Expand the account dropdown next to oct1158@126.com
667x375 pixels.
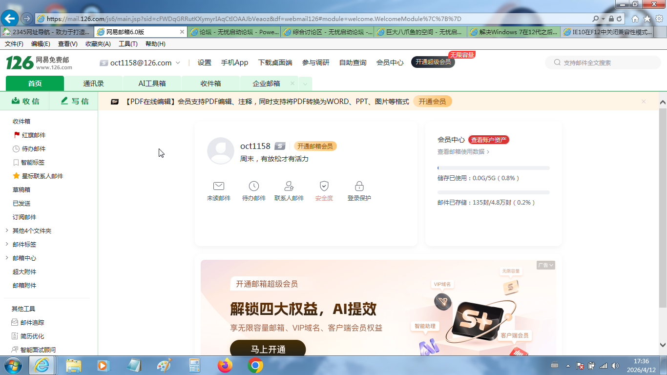[178, 63]
